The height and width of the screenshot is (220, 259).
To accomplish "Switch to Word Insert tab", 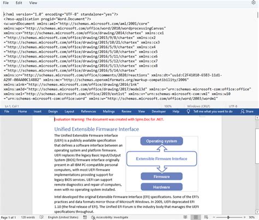I will click(38, 112).
